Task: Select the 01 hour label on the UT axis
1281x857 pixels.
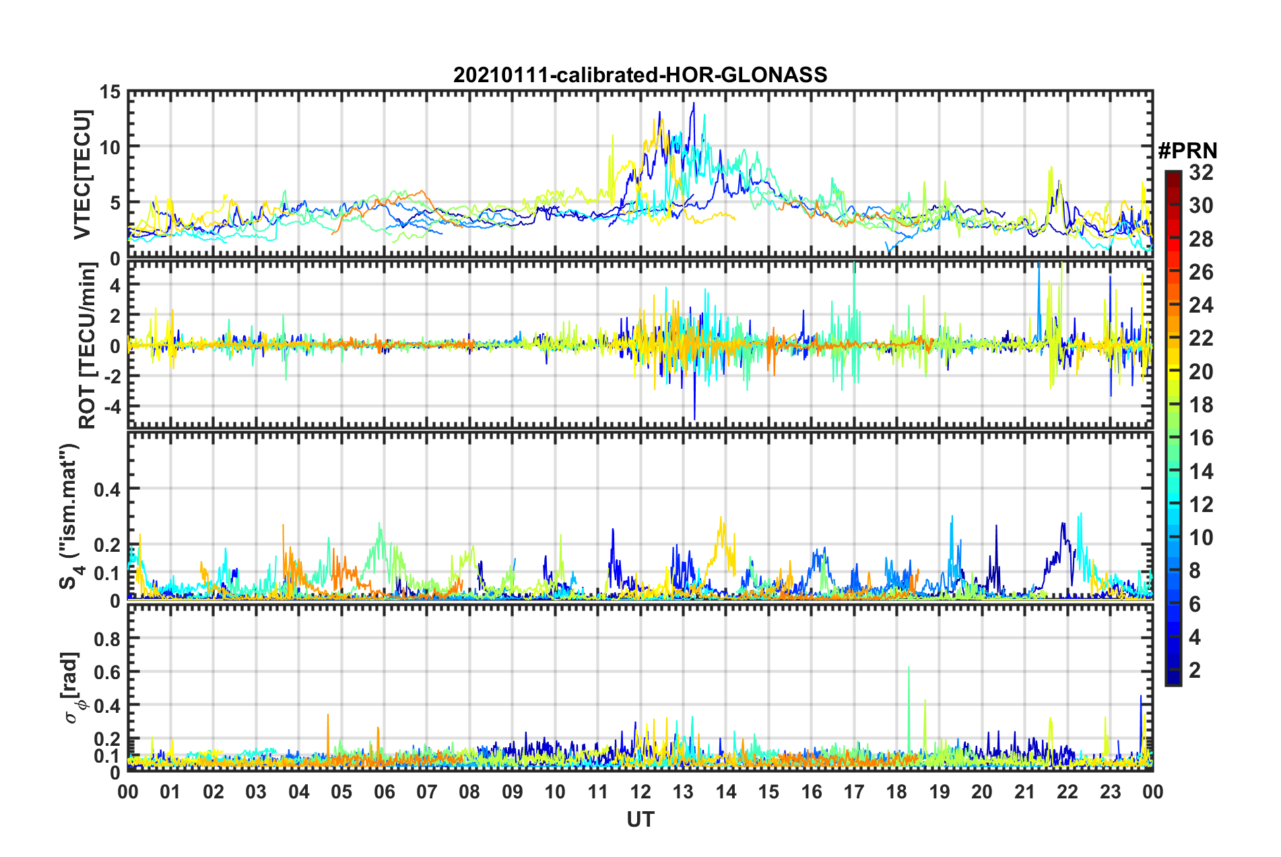Action: tap(170, 792)
